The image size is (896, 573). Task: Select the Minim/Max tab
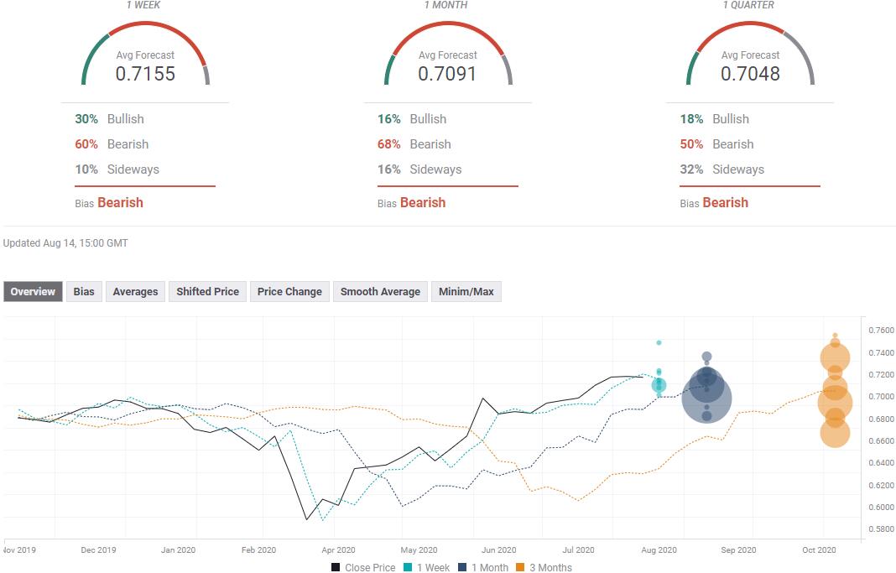(x=466, y=292)
